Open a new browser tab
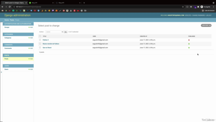 [84, 3]
